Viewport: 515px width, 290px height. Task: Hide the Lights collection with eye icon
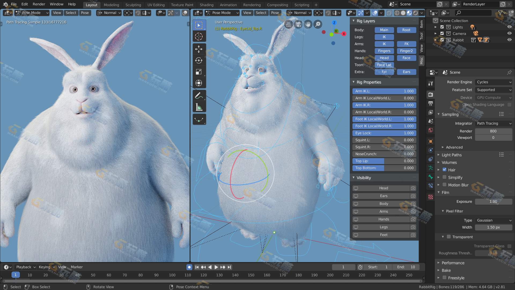tap(509, 27)
